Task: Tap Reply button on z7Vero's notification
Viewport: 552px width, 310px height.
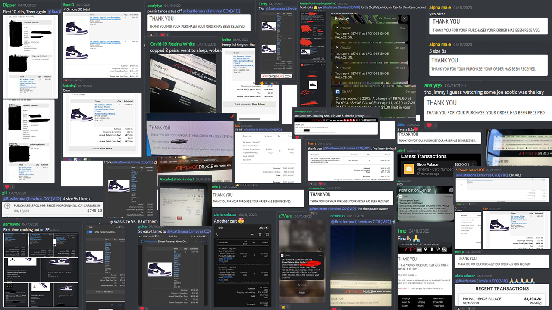Action: tap(302, 293)
